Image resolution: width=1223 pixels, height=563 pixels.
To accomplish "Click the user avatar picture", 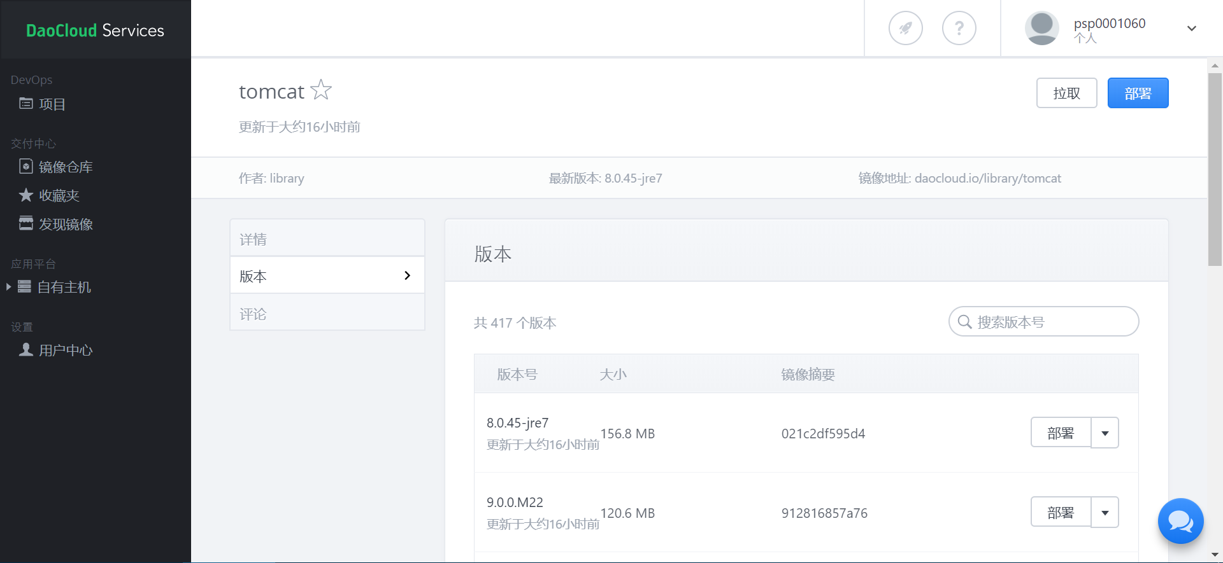I will [1041, 28].
